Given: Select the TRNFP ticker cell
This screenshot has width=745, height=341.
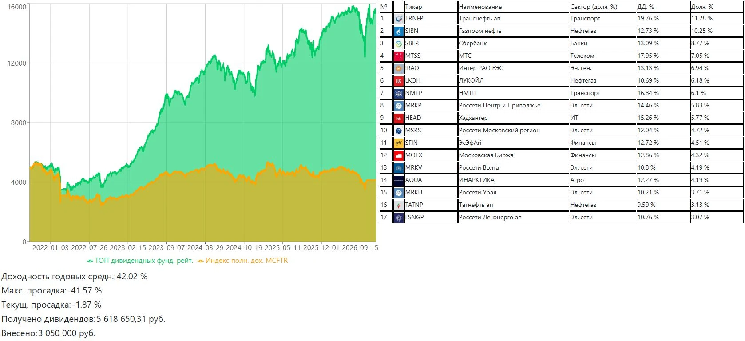Looking at the screenshot, I should coord(431,19).
